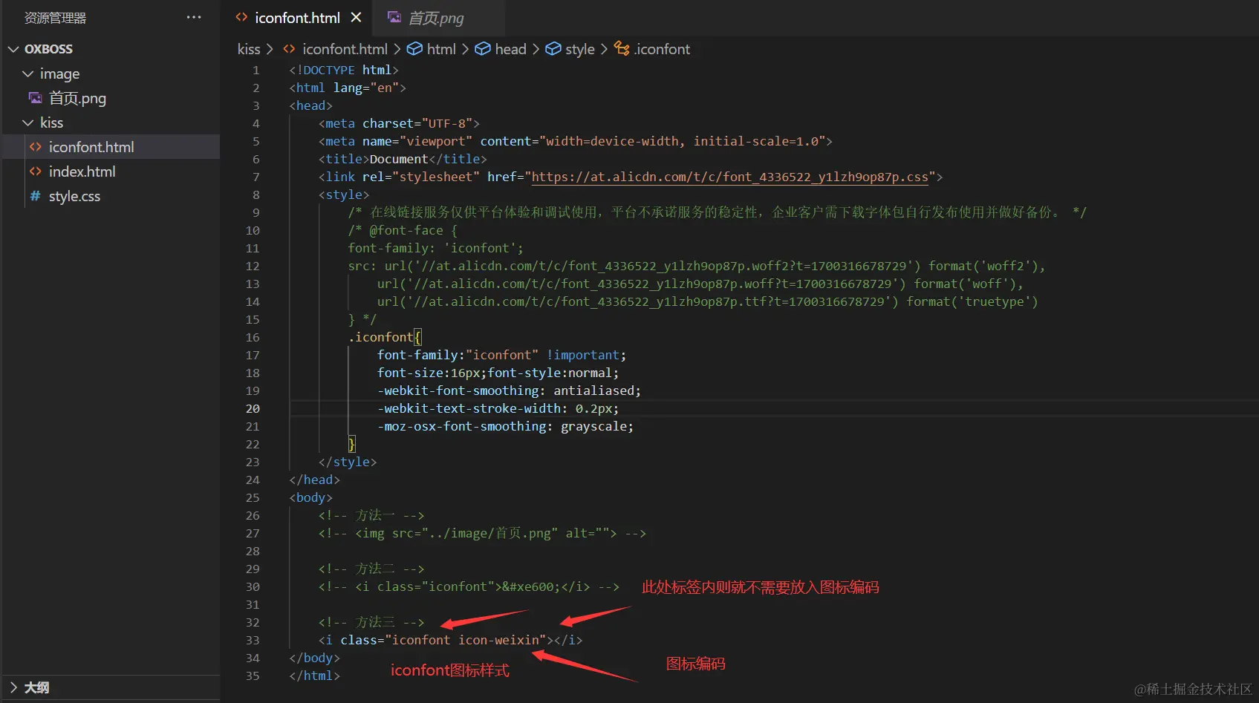This screenshot has height=703, width=1259.
Task: Click the Chinese comment about 在线链接服务 on line 9
Action: pyautogui.click(x=717, y=212)
